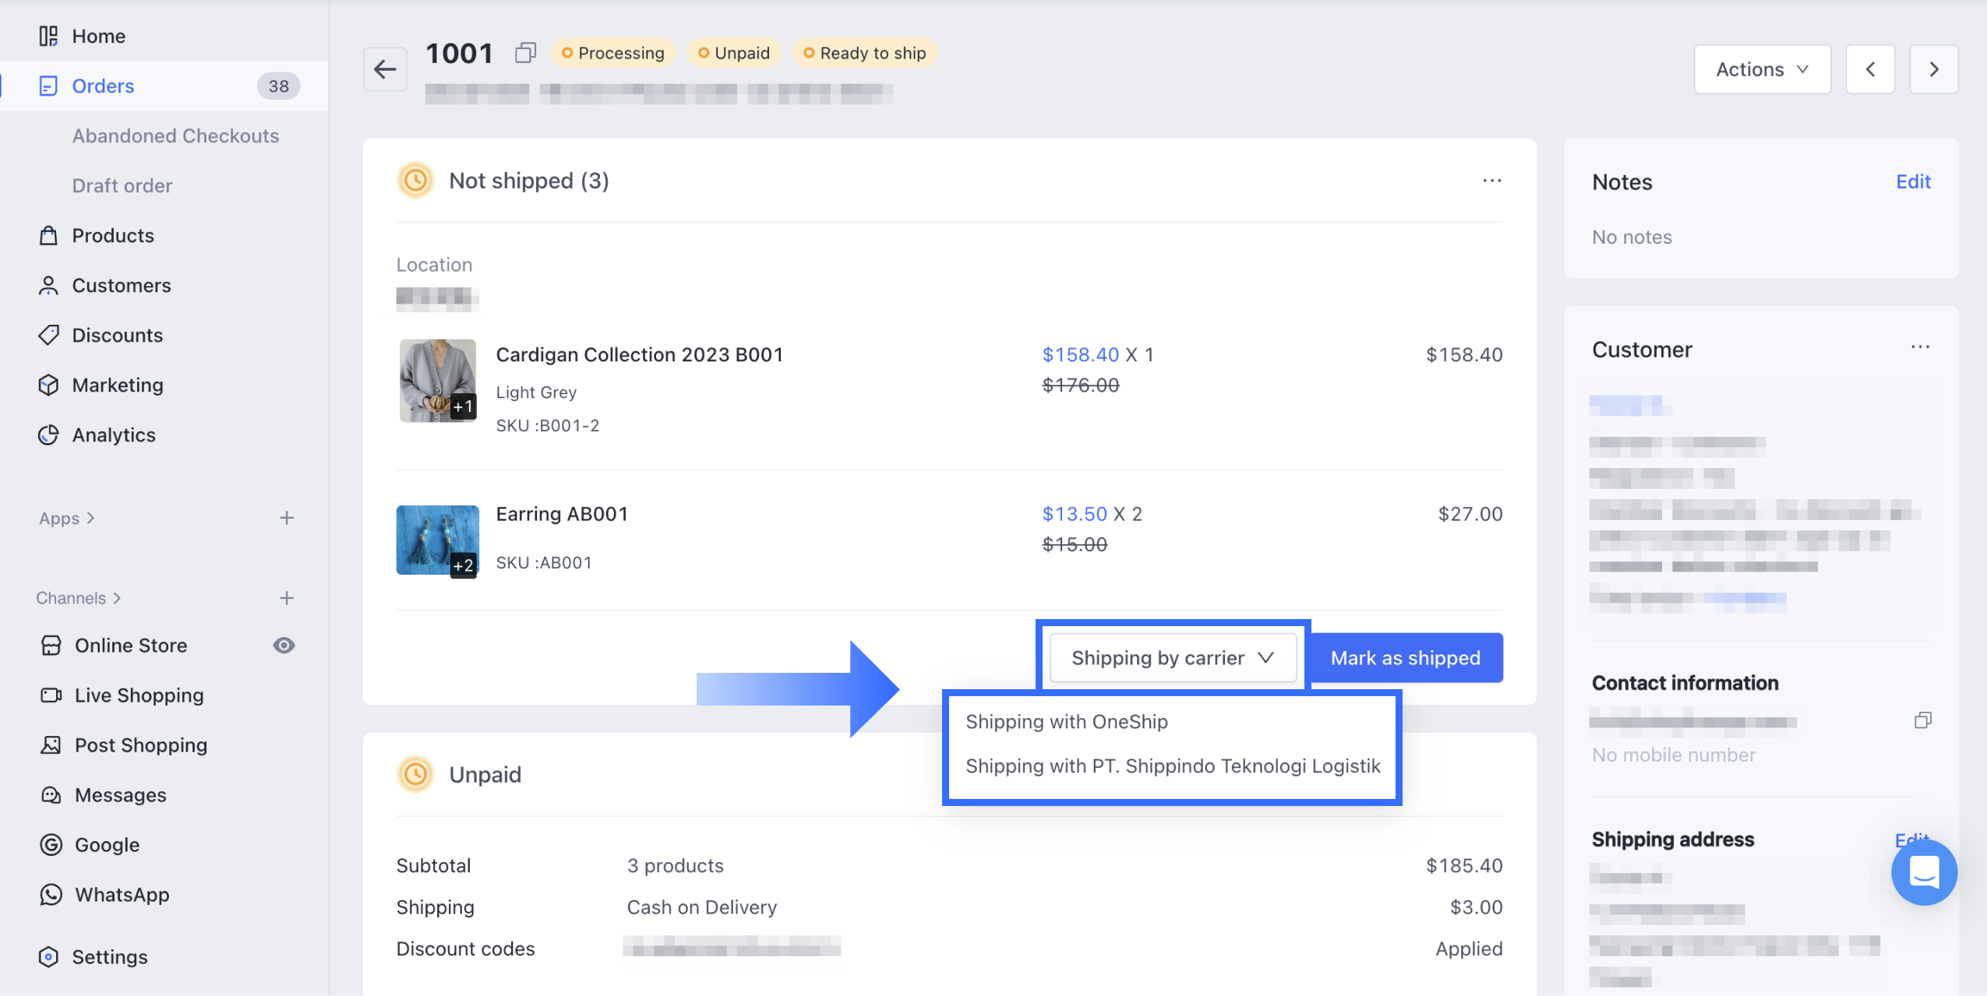
Task: Go to next order with right chevron
Action: pyautogui.click(x=1933, y=69)
